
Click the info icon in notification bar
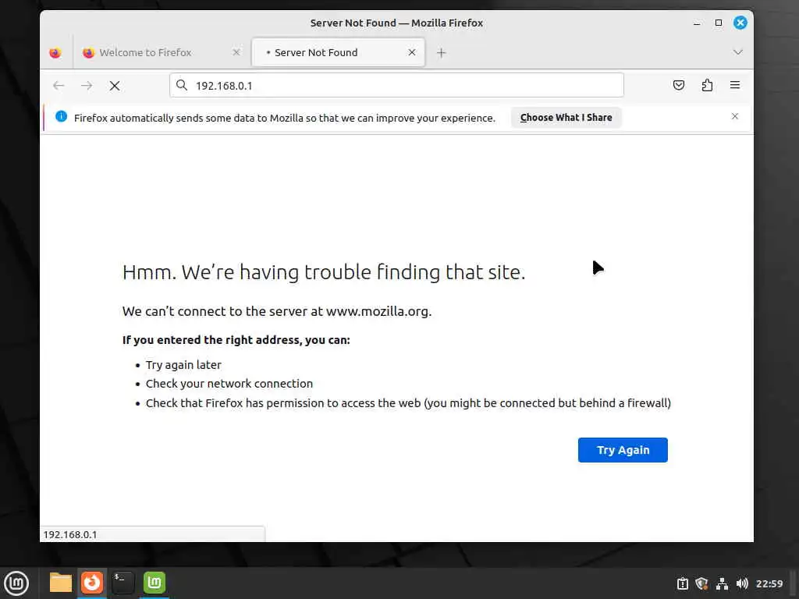61,117
